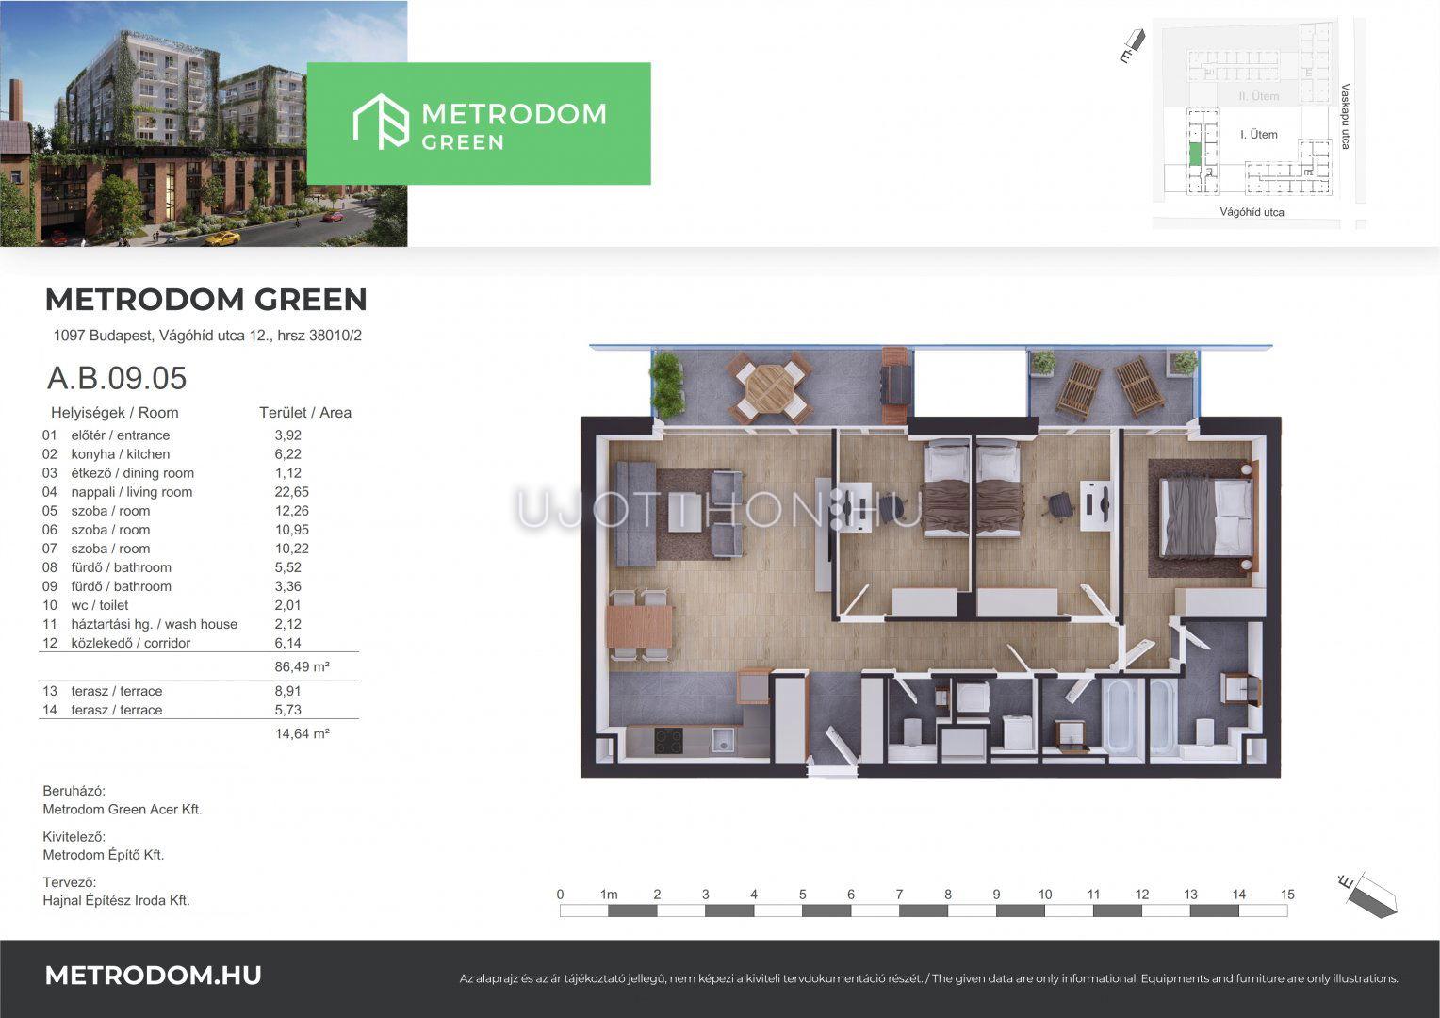Viewport: 1440px width, 1018px height.
Task: Click the Metrodom Green logo banner
Action: (479, 123)
